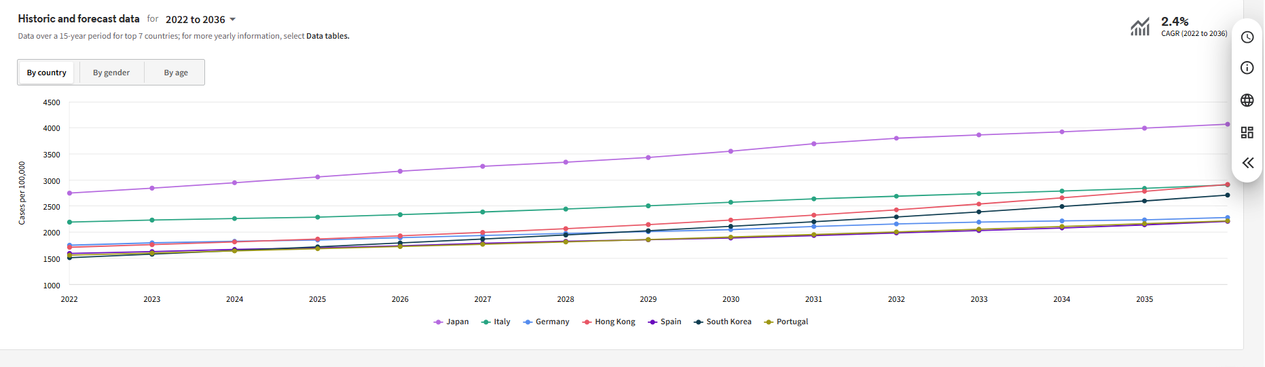This screenshot has width=1265, height=367.
Task: Toggle Japan series in chart legend
Action: 452,322
